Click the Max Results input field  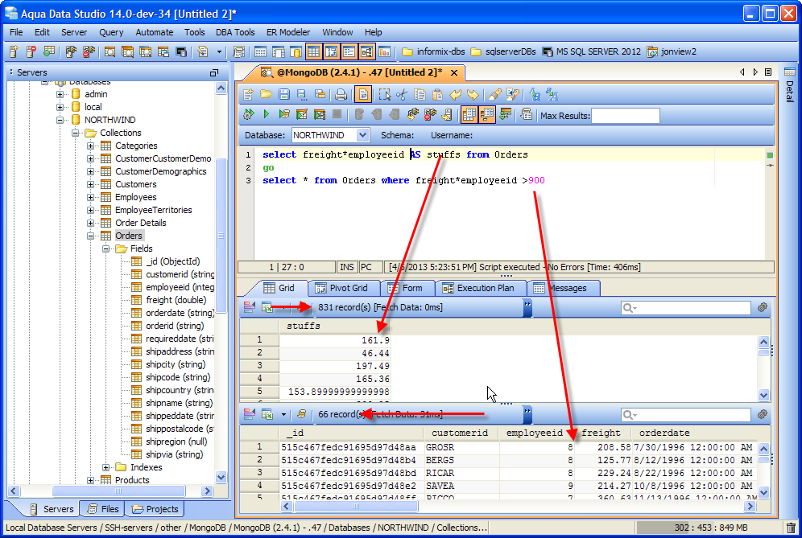(626, 116)
